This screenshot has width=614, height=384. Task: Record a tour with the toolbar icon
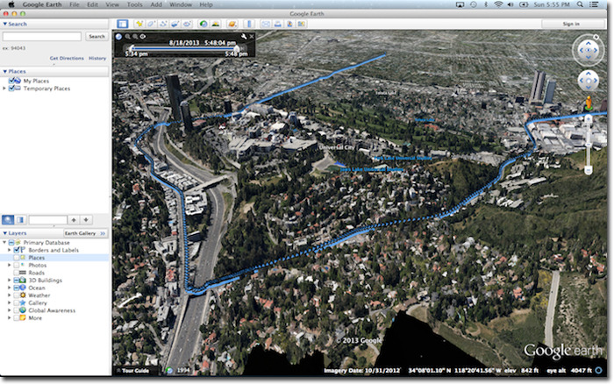tap(187, 24)
